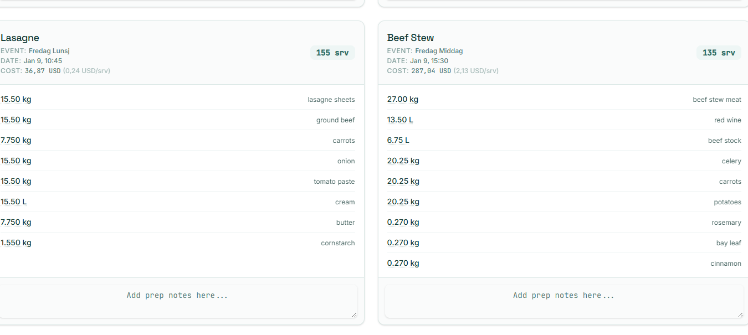
Task: Click the potatoes quantity value
Action: [403, 202]
